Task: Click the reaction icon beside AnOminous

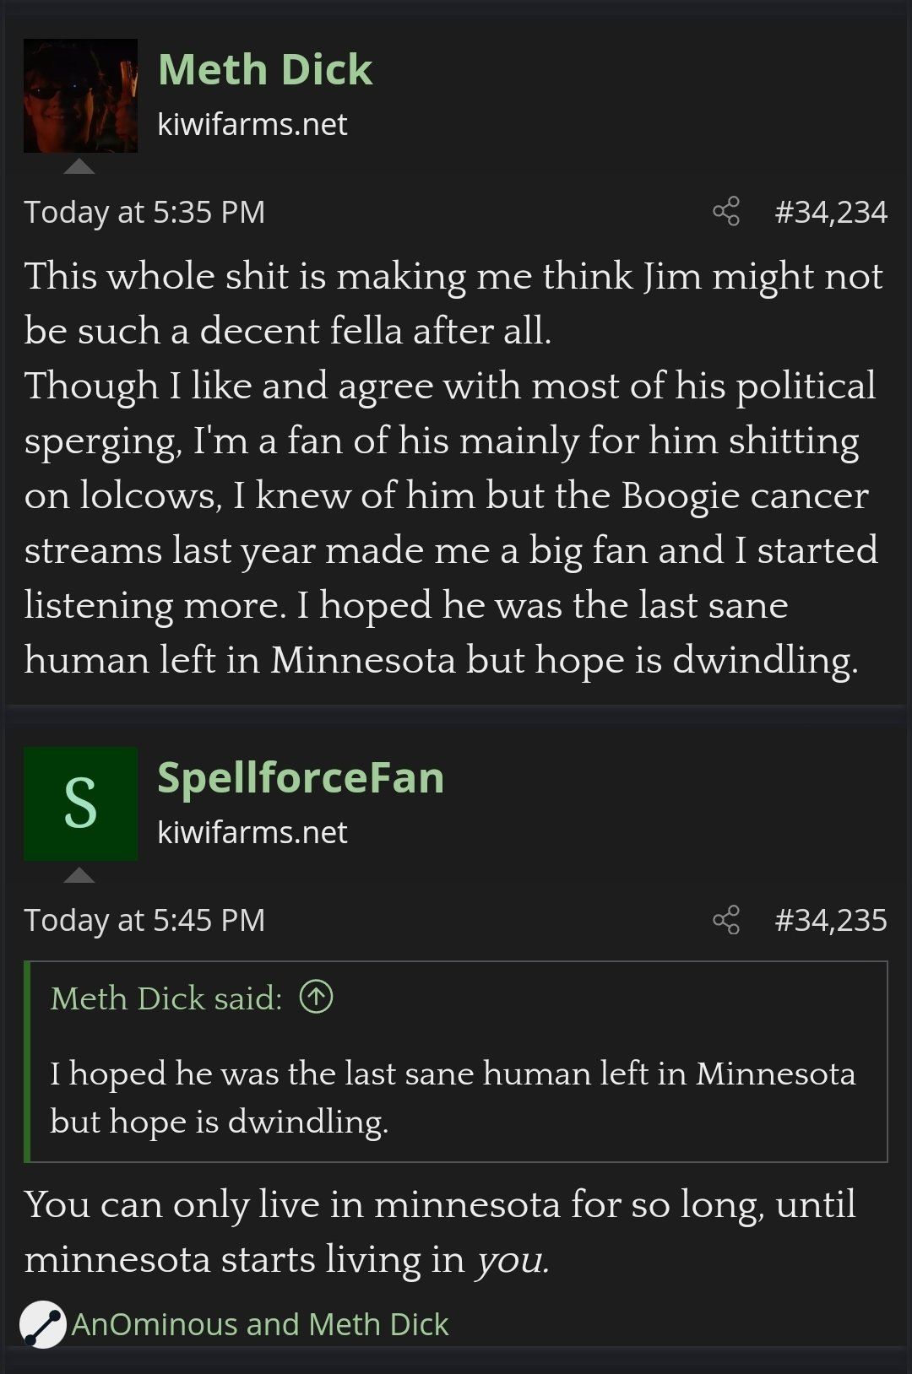Action: click(42, 1324)
